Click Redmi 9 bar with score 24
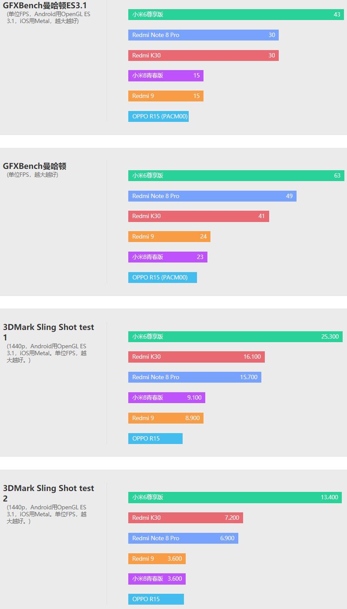 point(169,236)
